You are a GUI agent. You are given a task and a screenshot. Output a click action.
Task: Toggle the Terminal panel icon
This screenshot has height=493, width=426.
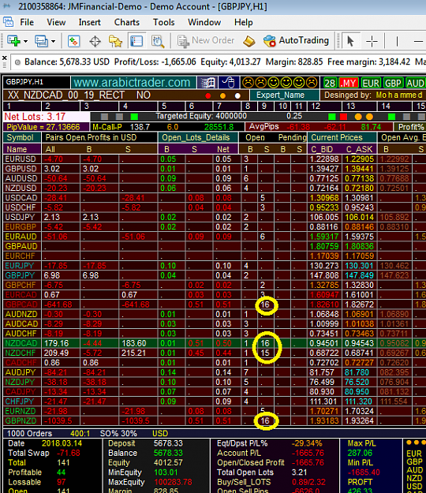coord(136,41)
